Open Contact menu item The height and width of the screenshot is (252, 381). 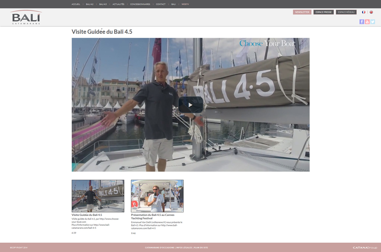click(161, 4)
